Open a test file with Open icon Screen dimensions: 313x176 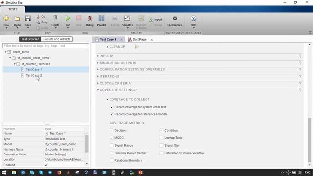pyautogui.click(x=17, y=19)
